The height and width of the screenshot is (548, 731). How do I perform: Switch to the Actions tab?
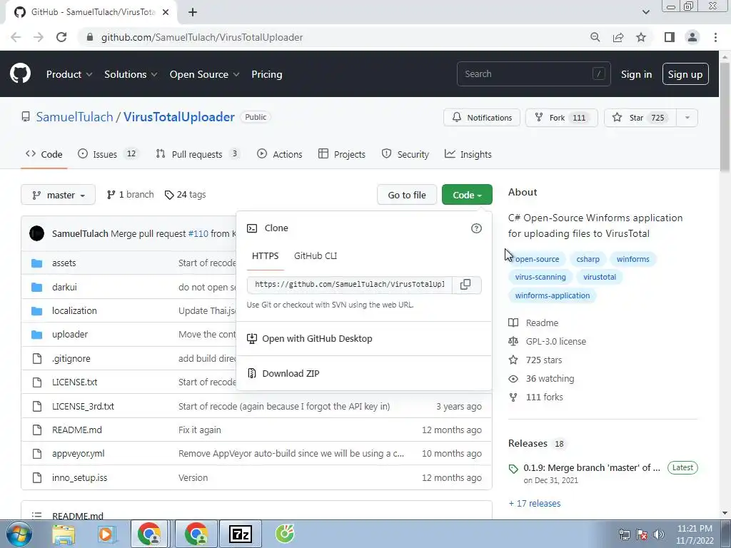[x=280, y=154]
